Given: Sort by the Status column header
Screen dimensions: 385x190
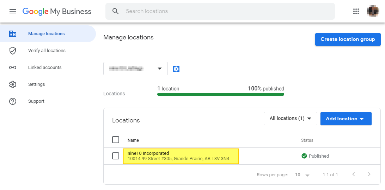Looking at the screenshot, I should click(x=307, y=140).
